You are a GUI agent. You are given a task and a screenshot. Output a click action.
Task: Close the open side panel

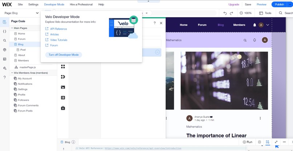tap(161, 23)
